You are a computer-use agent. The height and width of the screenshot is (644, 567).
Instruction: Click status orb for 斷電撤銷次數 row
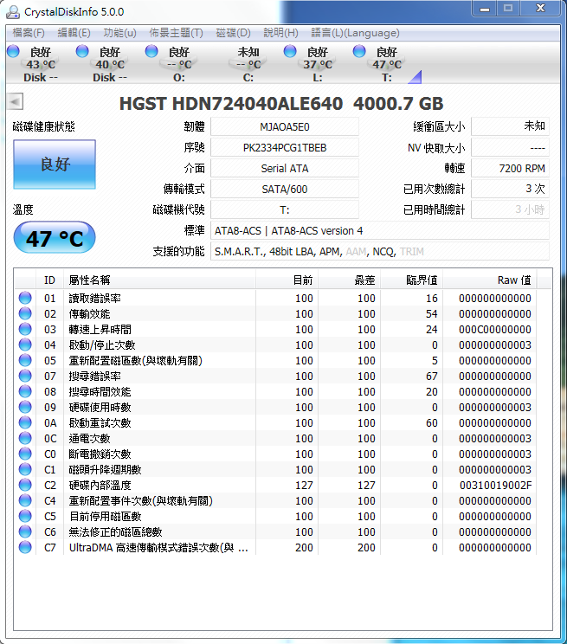(25, 454)
